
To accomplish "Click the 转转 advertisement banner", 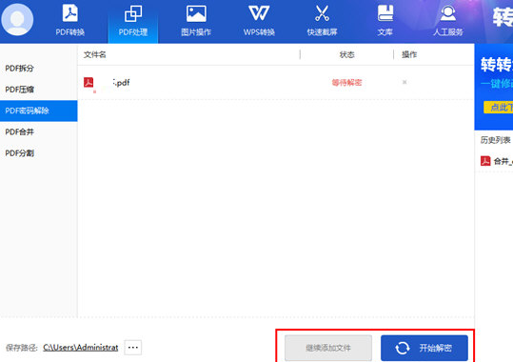I will click(494, 87).
